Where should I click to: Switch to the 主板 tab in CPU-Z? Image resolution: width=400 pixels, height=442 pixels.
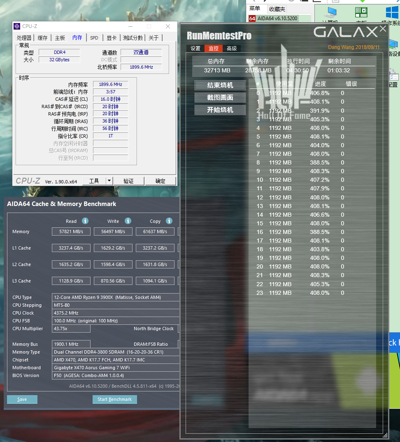click(60, 38)
